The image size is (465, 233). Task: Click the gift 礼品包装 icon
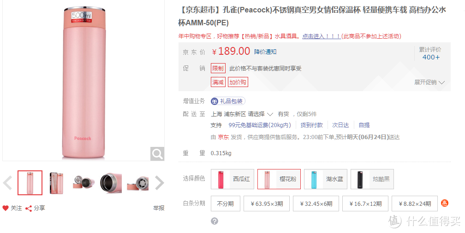[x=215, y=101]
